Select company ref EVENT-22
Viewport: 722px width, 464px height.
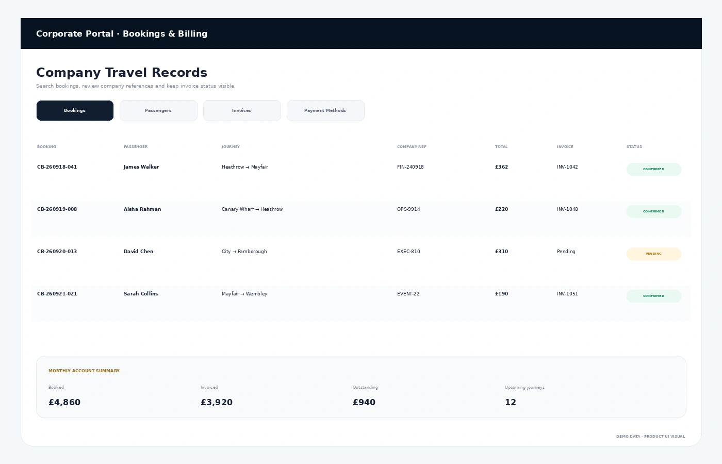pyautogui.click(x=408, y=294)
